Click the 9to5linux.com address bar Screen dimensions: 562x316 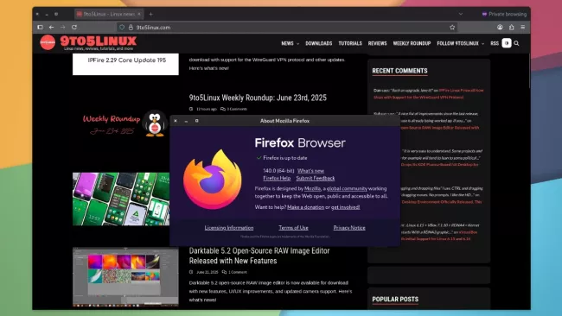click(x=287, y=28)
